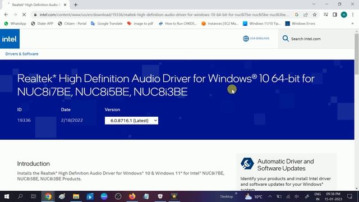Show more bookmarks with the chevron
The width and height of the screenshot is (359, 202).
pyautogui.click(x=353, y=24)
